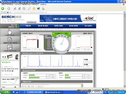
Task: Click the over 1M VOD capability indicator
Action: [48, 48]
